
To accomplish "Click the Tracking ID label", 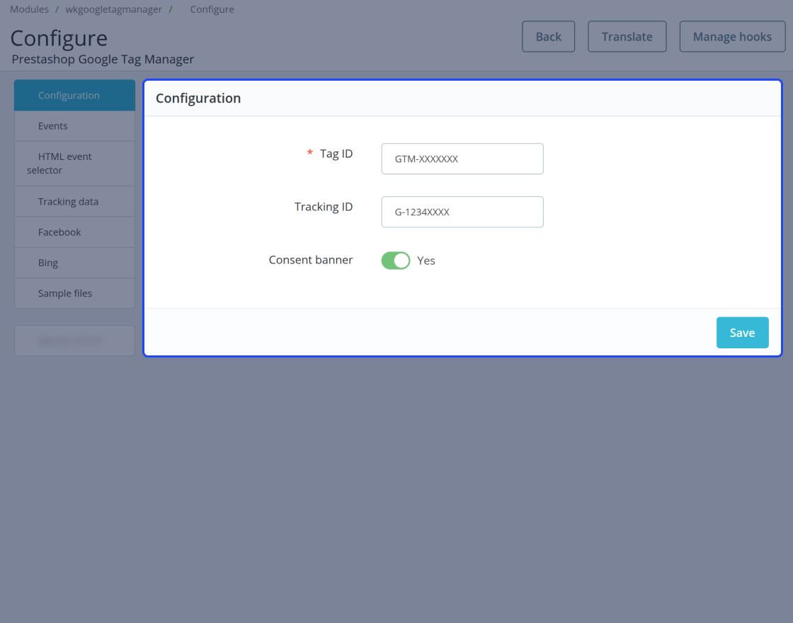I will [x=324, y=207].
